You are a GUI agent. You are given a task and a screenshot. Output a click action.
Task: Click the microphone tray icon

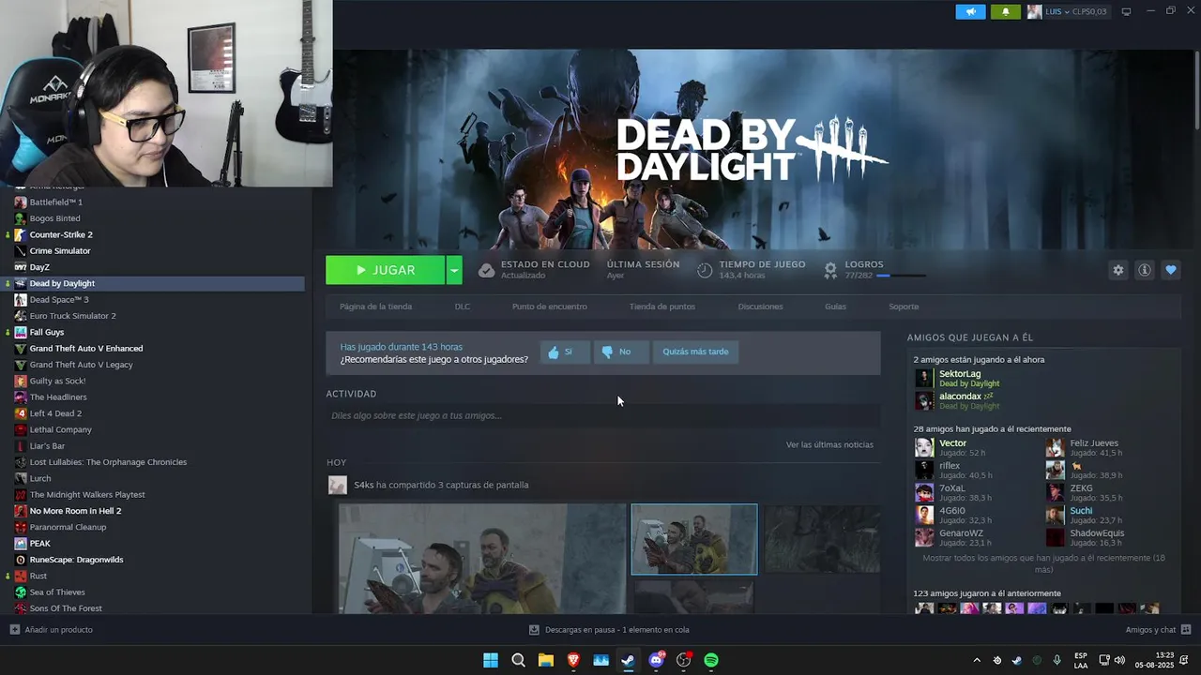[1057, 660]
